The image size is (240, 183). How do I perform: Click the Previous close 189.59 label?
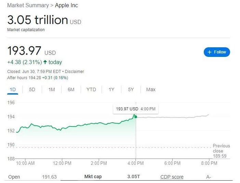221,151
